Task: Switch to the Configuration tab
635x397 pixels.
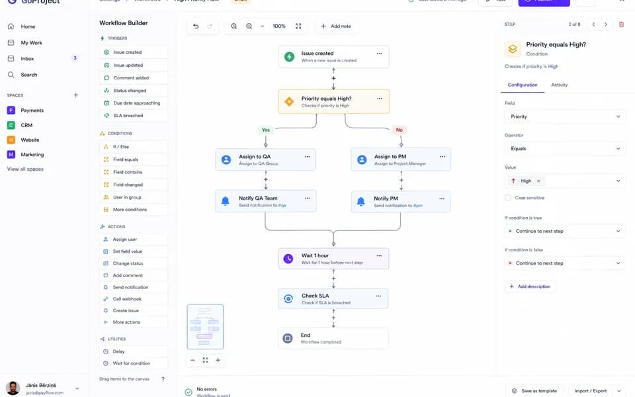Action: 523,85
